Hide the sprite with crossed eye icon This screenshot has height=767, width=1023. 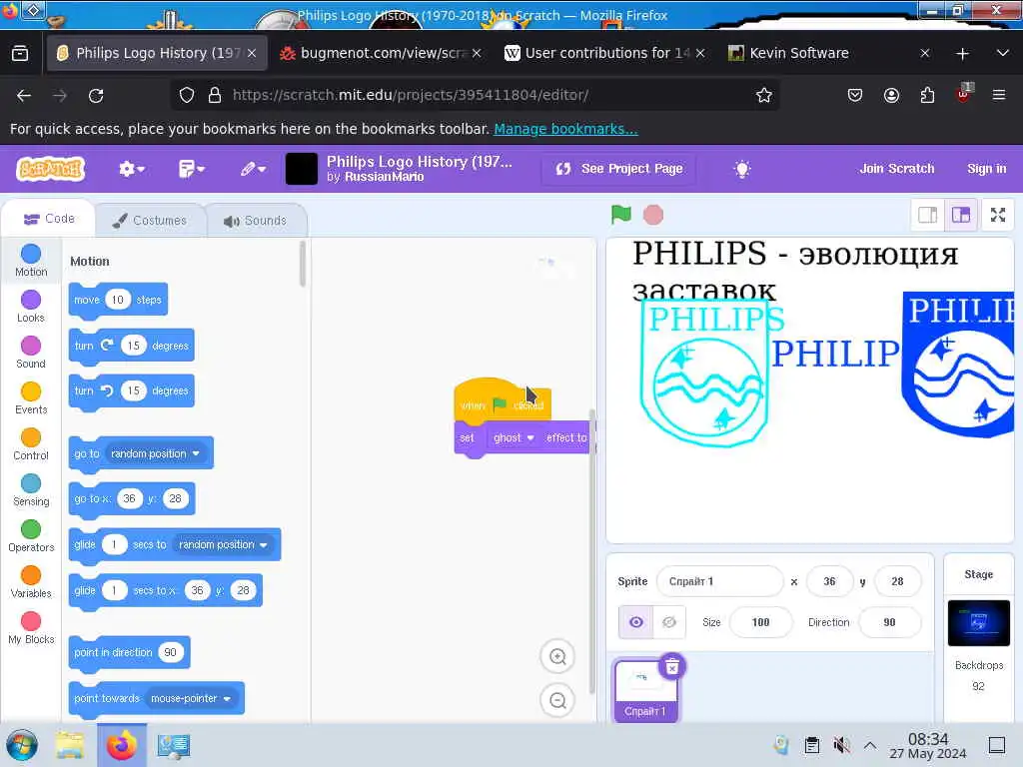click(x=668, y=622)
